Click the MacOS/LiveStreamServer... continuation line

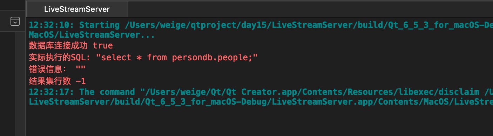pyautogui.click(x=92, y=35)
